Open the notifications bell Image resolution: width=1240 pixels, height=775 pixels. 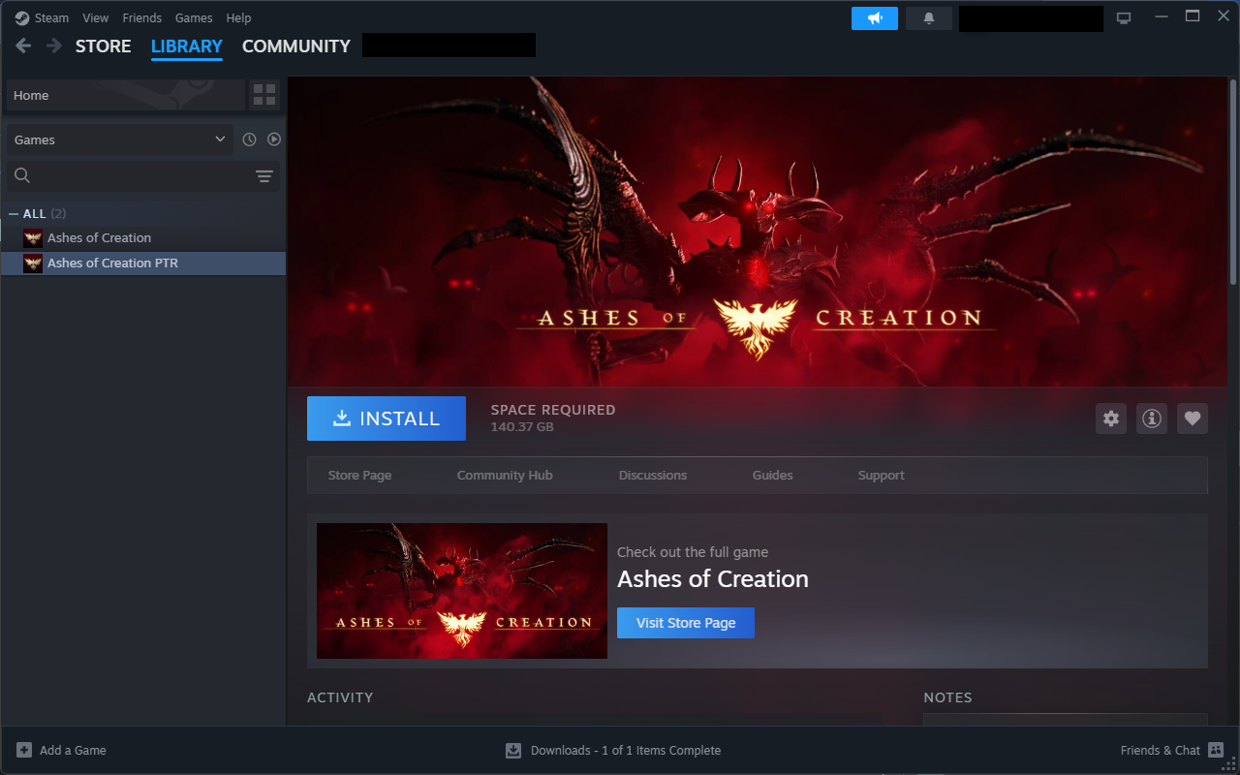929,18
